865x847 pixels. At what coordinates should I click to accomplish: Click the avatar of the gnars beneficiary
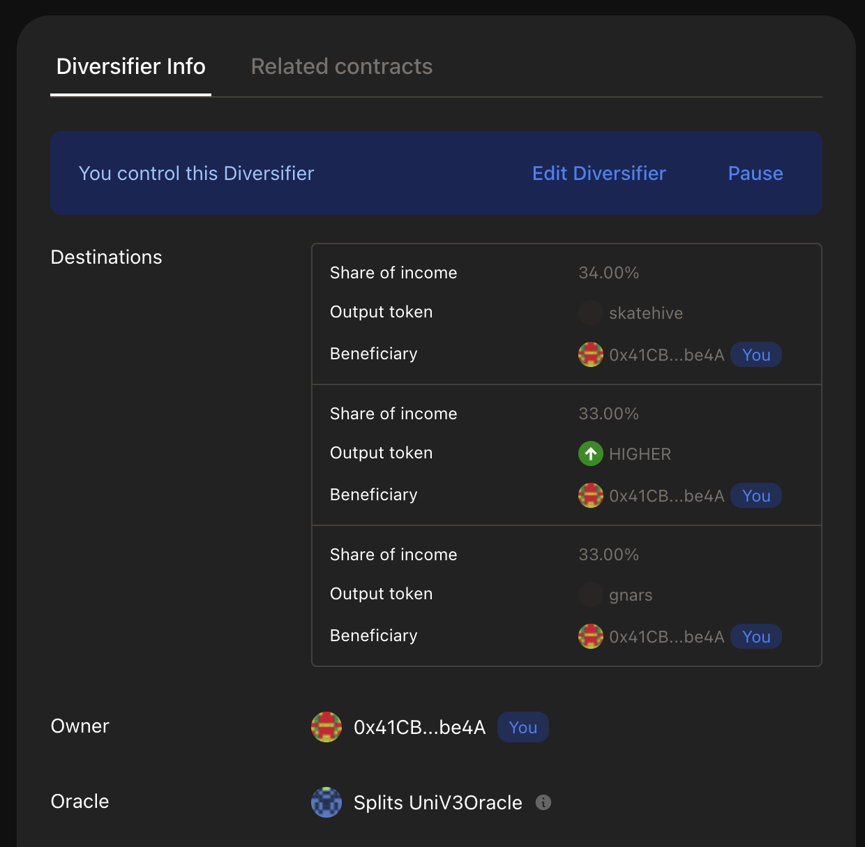590,636
